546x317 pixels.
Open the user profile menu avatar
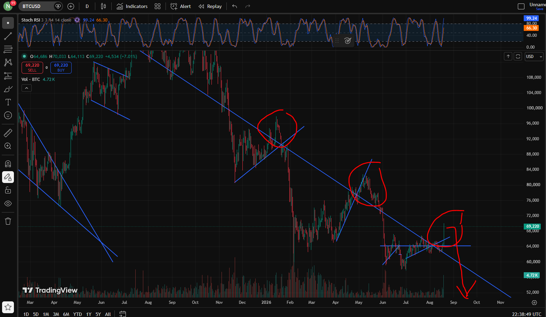click(8, 6)
